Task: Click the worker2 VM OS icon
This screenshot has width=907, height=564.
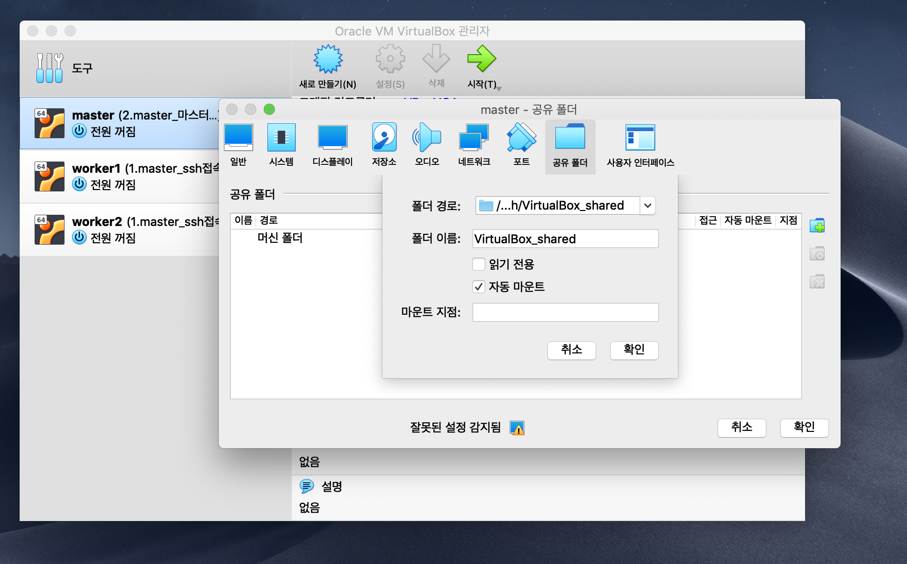Action: (x=50, y=230)
